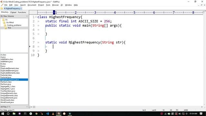Select UniqueElements.class in the file list
206x116 pixels.
[x=9, y=95]
